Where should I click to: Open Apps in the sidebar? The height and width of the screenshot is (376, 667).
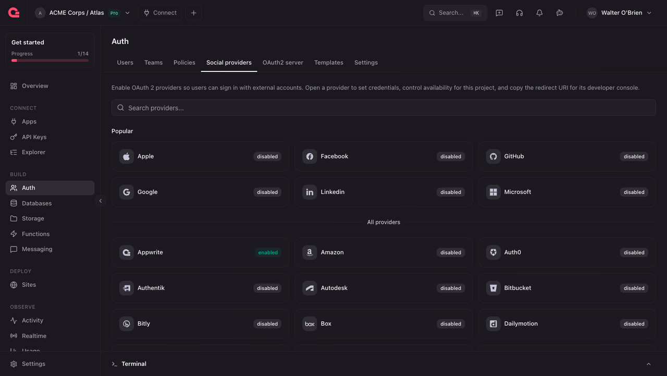tap(50, 122)
